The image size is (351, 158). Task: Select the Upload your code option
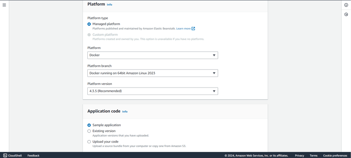click(x=89, y=142)
